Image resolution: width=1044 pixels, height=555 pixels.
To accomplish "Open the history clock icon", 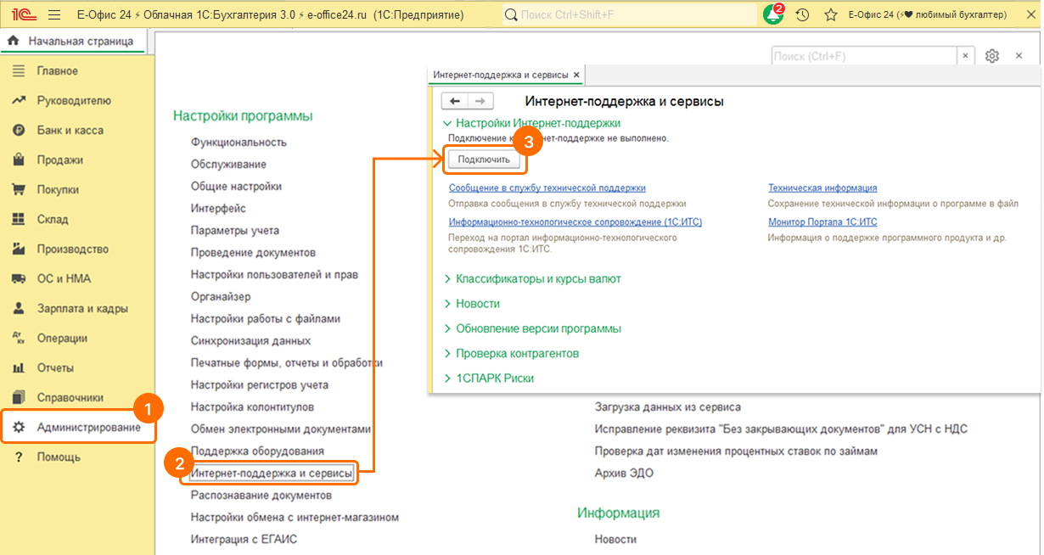I will click(802, 14).
